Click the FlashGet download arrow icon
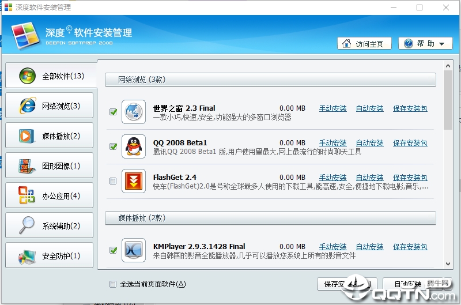The width and height of the screenshot is (461, 305). [x=134, y=181]
